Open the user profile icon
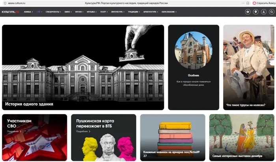The height and width of the screenshot is (162, 276). (x=263, y=12)
